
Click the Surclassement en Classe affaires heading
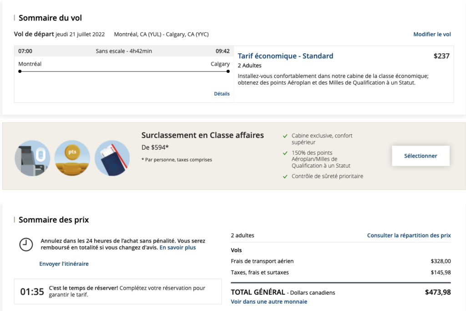click(203, 135)
